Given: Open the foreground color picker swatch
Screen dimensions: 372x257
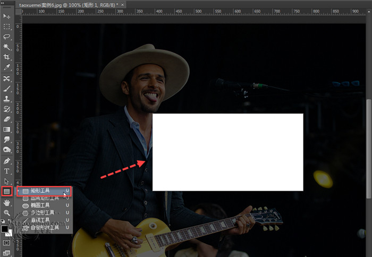Looking at the screenshot, I should [x=5, y=229].
